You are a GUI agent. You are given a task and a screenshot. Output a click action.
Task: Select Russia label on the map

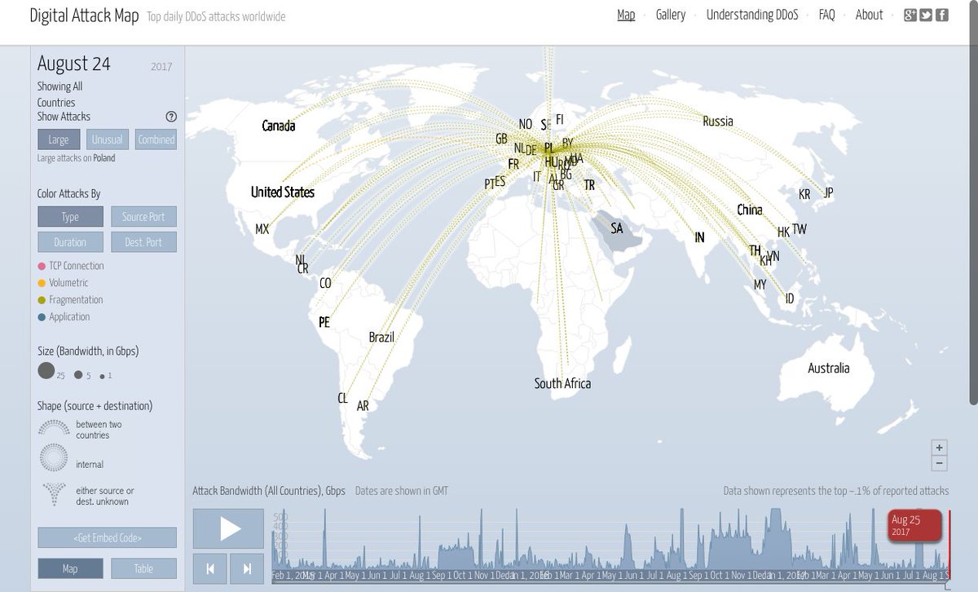coord(717,121)
